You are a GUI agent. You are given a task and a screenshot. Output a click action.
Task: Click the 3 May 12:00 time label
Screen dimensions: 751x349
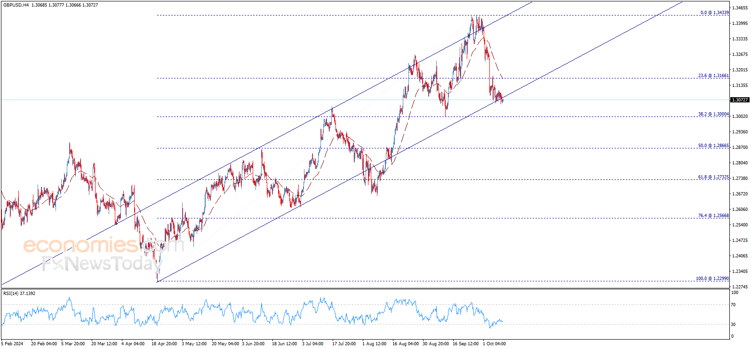click(194, 344)
